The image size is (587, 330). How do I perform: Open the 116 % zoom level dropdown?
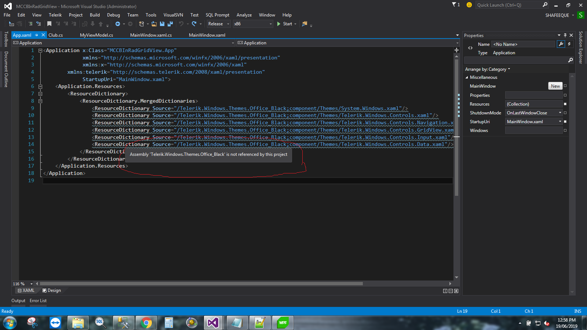[x=32, y=284]
